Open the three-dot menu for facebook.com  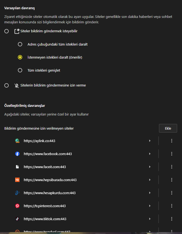[171, 154]
